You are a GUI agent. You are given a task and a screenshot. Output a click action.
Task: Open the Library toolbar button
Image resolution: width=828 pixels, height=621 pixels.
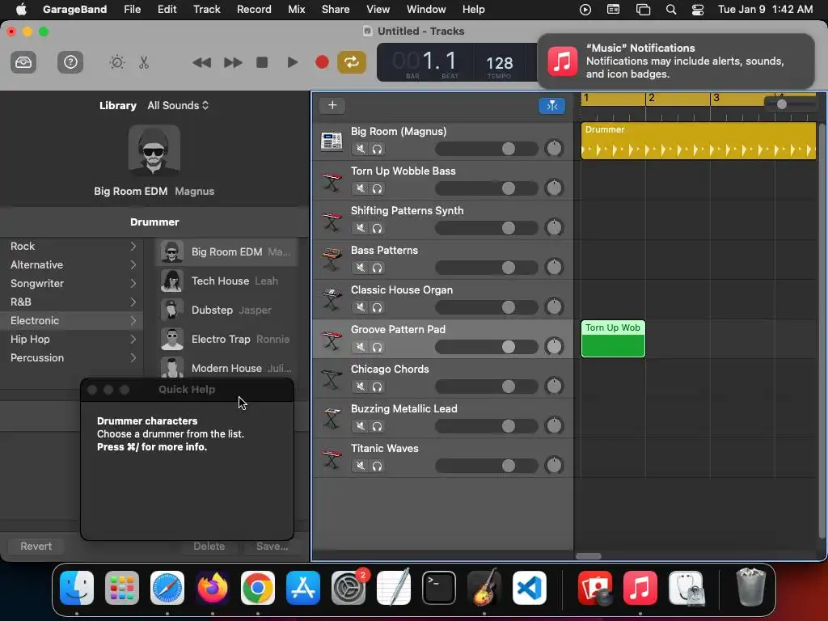[x=23, y=62]
